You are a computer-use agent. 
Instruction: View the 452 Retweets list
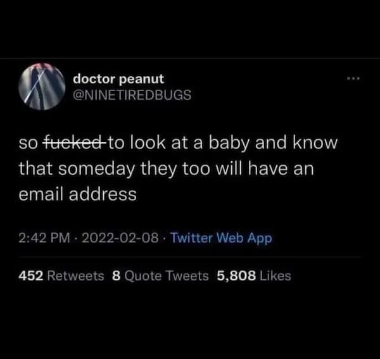coord(70,275)
